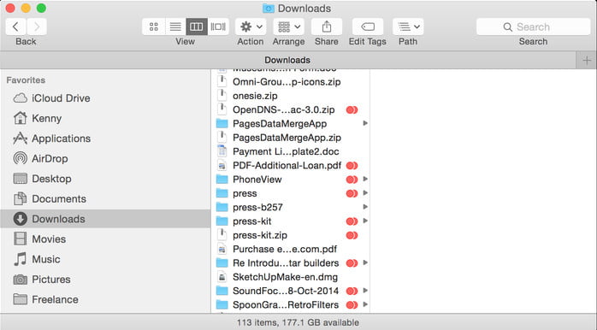Click the Search field

pos(533,27)
